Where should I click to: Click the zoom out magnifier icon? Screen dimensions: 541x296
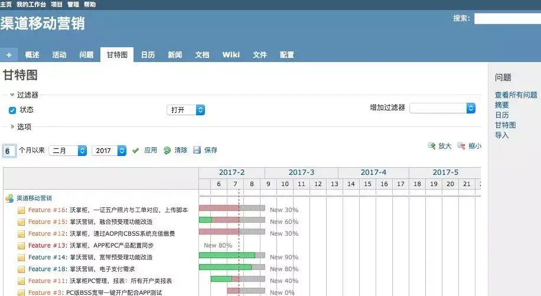(461, 145)
